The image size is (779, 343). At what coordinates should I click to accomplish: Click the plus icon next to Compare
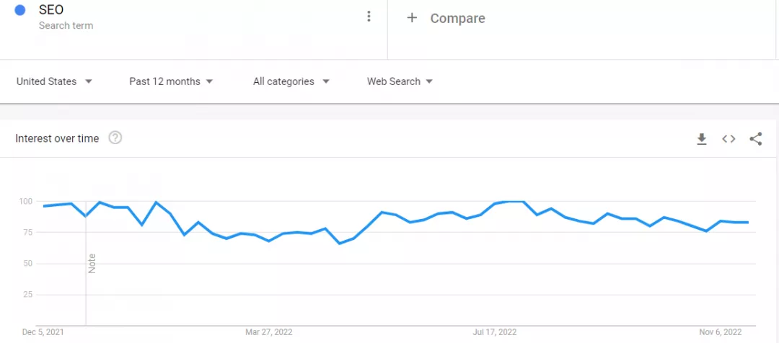(x=412, y=18)
